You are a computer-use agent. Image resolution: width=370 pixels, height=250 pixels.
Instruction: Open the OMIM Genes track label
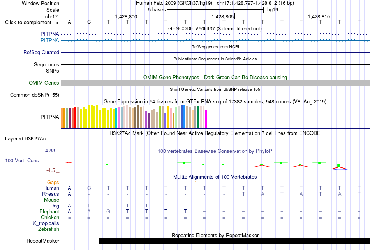point(44,83)
